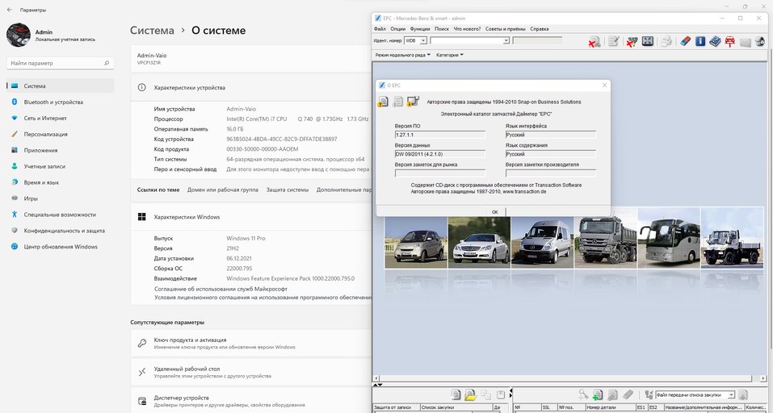Click the checklist icon in the О EPC dialog
The height and width of the screenshot is (413, 773).
398,102
